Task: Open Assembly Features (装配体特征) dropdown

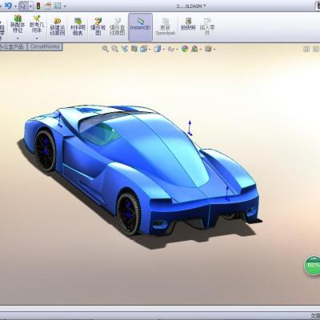Action: 18,38
